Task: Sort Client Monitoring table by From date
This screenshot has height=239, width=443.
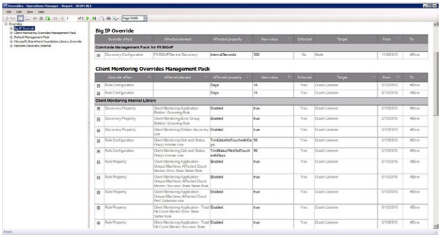Action: (x=398, y=77)
